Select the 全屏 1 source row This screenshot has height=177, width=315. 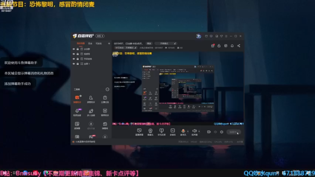tap(91, 64)
